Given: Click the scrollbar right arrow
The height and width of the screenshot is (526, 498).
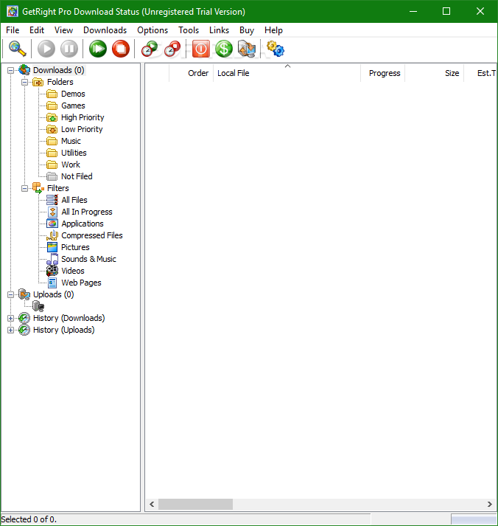Looking at the screenshot, I should tap(490, 504).
